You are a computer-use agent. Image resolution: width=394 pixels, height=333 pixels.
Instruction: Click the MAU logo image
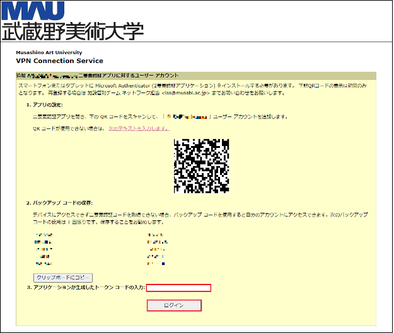(33, 11)
